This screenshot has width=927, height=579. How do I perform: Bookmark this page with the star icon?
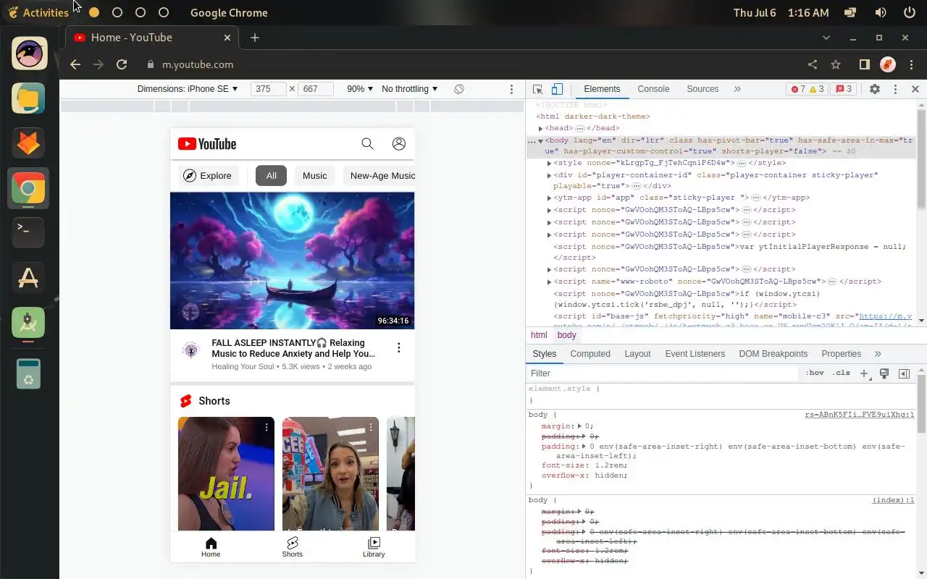click(836, 64)
